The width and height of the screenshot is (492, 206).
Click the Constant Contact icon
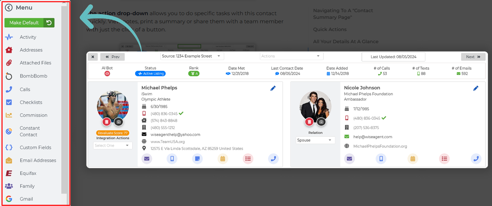(x=9, y=131)
